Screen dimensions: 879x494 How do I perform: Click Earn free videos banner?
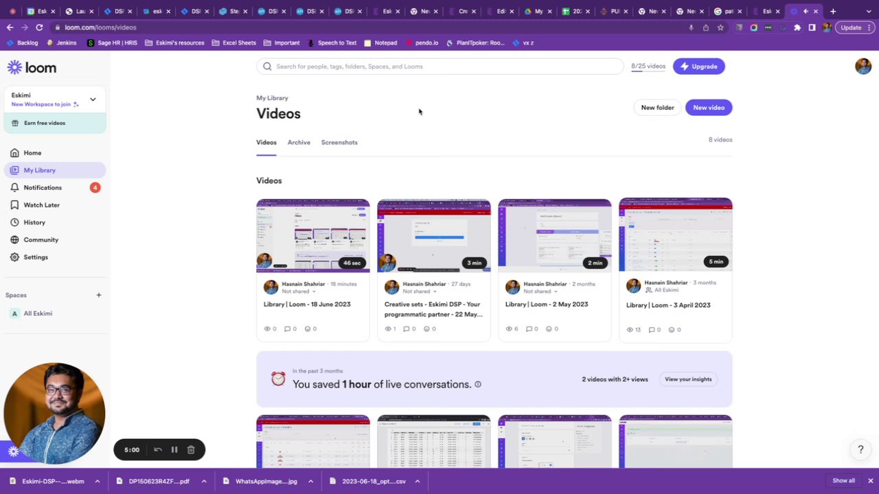55,123
